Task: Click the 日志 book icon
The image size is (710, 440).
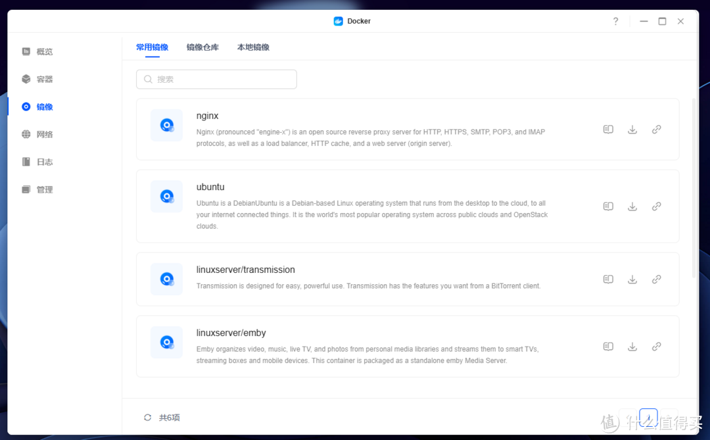Action: click(x=26, y=162)
